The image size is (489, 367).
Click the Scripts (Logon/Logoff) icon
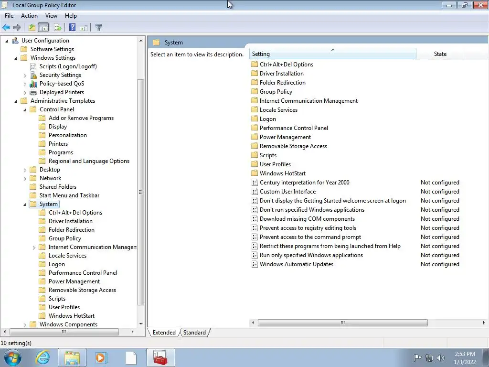point(33,66)
